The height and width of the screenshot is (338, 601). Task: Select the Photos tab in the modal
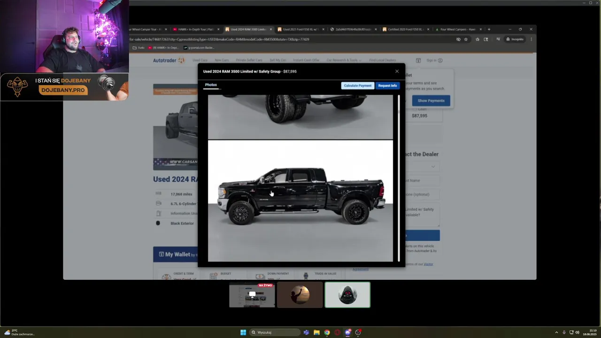[x=211, y=85]
